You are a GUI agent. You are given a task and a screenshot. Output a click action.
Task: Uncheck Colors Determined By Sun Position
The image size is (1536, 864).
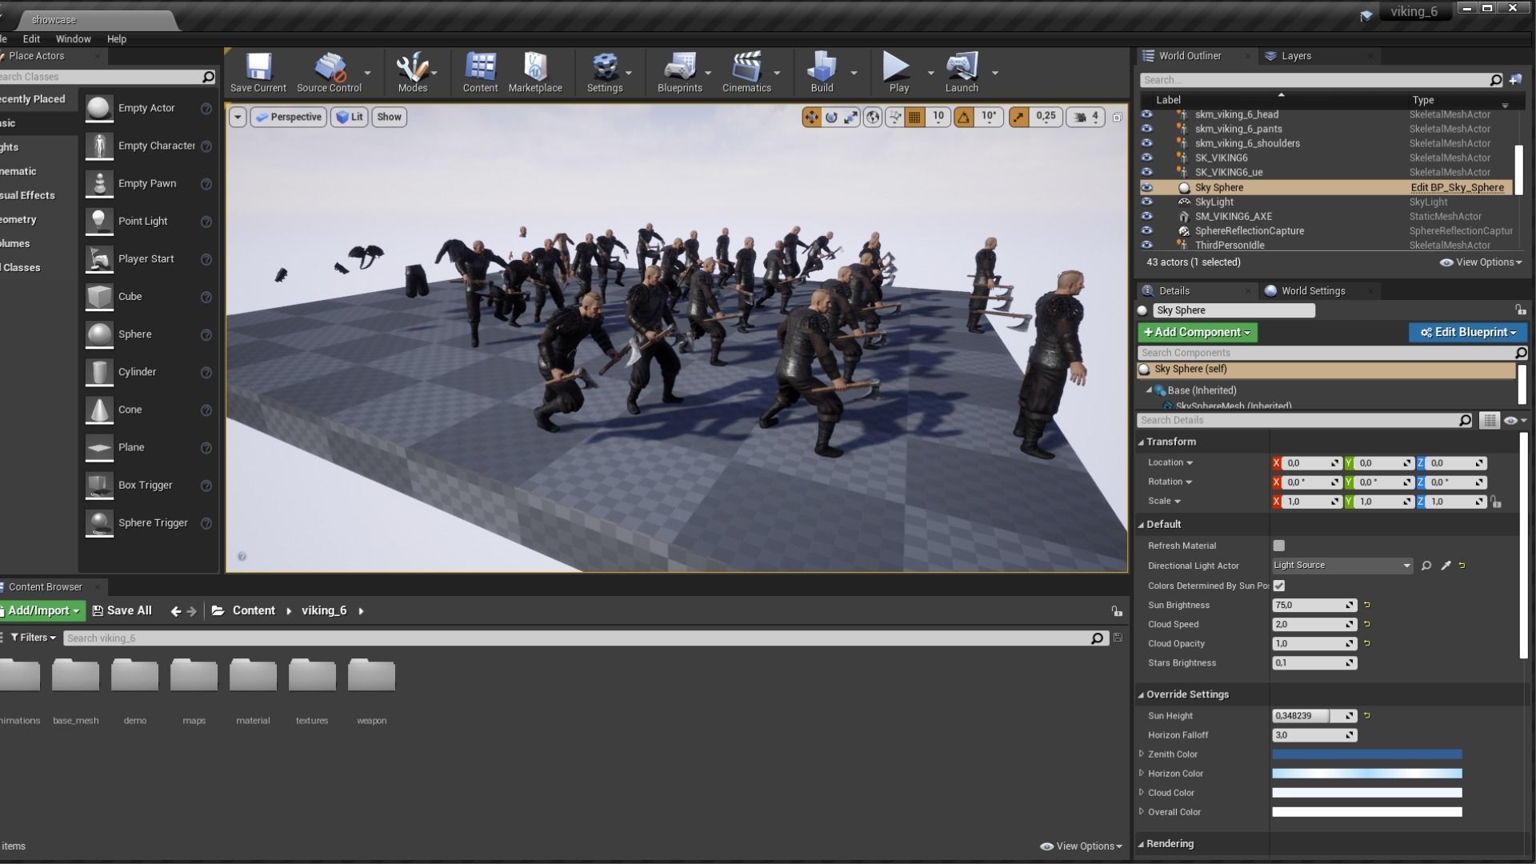point(1278,586)
